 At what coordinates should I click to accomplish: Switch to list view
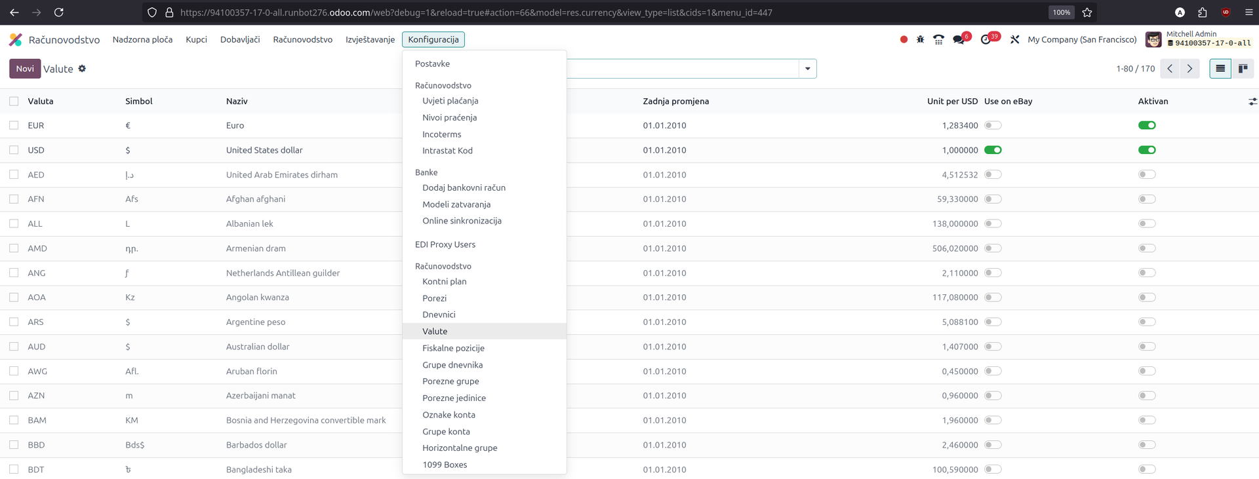click(1220, 69)
